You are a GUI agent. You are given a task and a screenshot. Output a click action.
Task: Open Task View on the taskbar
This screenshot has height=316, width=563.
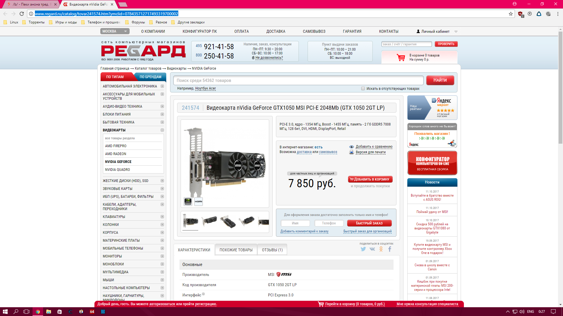pos(26,312)
